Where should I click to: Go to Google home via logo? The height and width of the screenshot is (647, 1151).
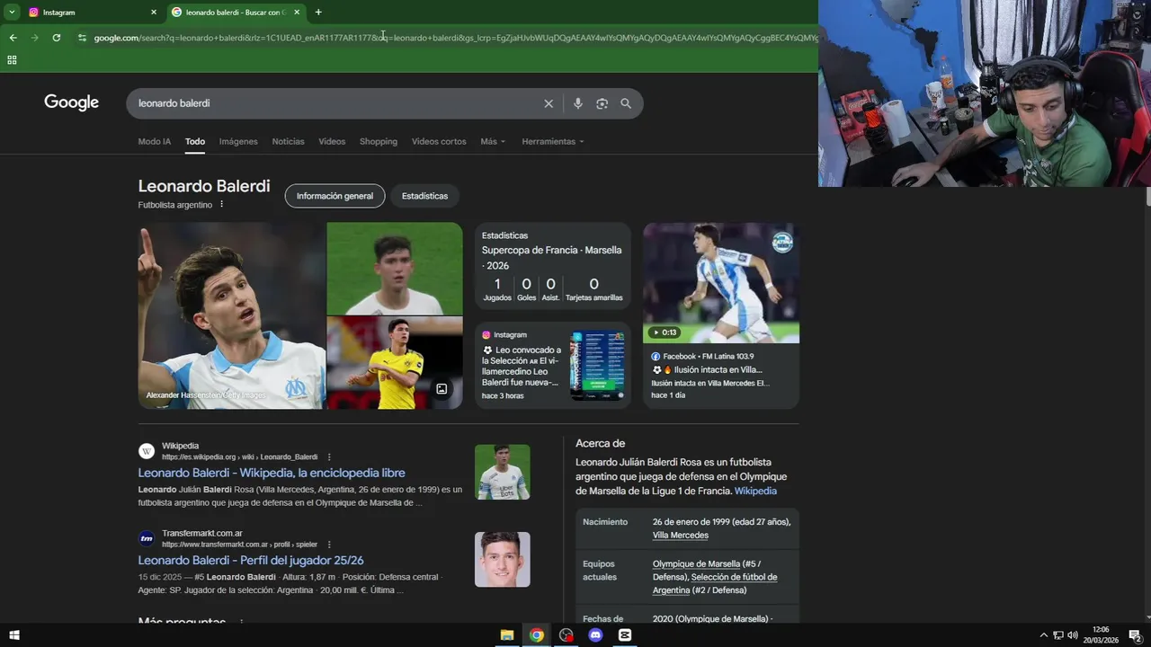point(71,102)
